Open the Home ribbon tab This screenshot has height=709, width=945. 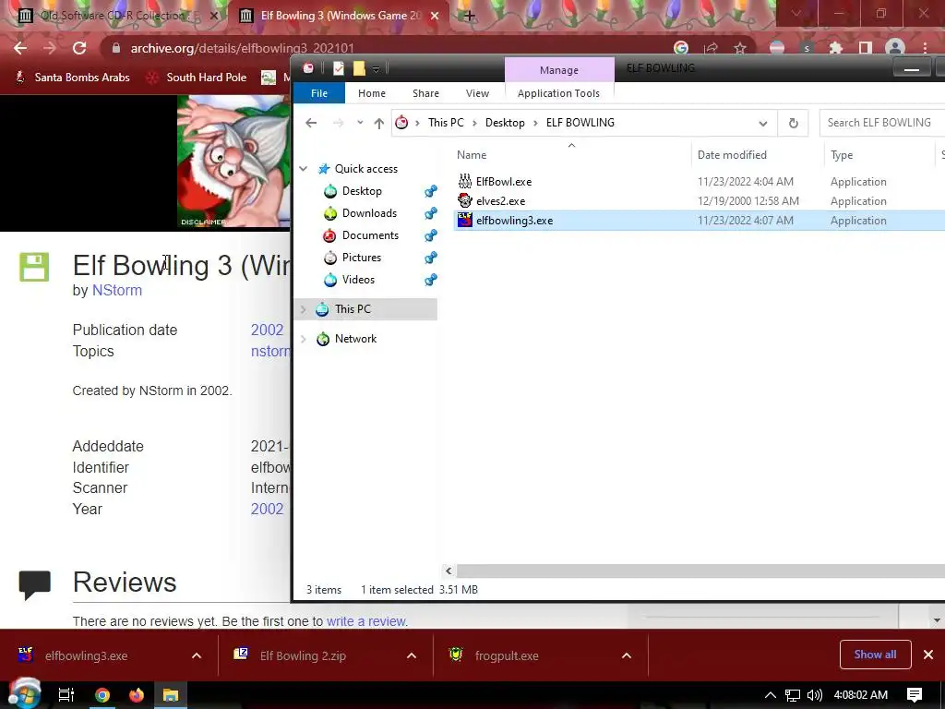(x=372, y=93)
